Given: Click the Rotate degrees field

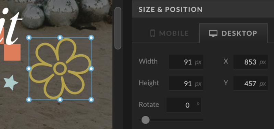Looking at the screenshot, I should click(184, 105).
